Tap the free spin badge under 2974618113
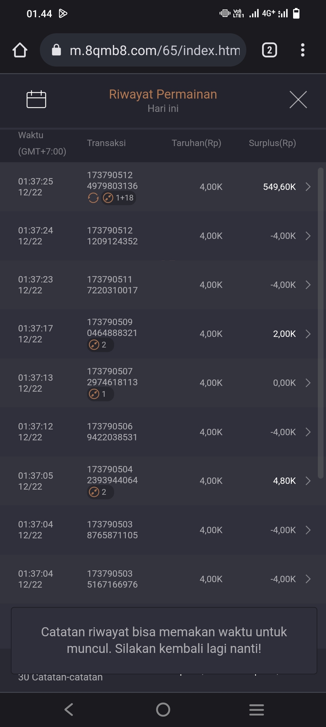 (100, 394)
